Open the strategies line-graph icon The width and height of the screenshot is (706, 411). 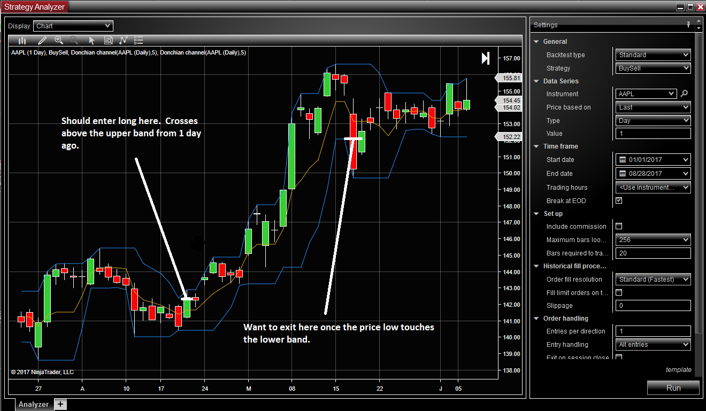tap(124, 40)
